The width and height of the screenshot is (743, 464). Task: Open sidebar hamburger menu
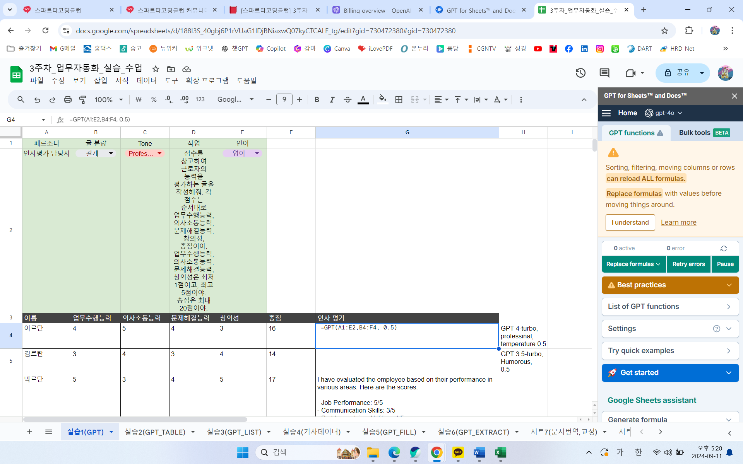(606, 113)
